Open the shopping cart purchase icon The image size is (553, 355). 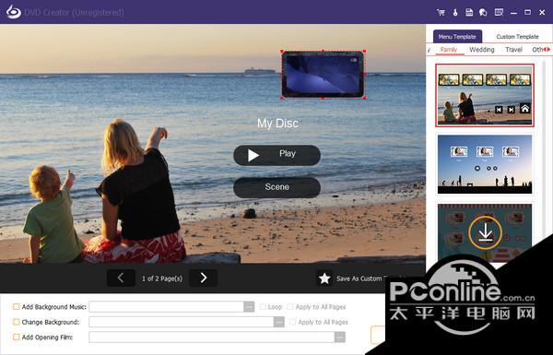[441, 12]
